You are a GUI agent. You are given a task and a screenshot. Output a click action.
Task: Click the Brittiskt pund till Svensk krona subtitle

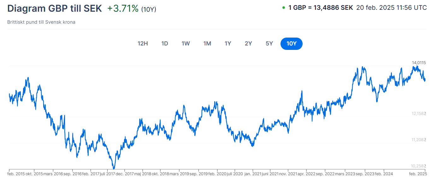(x=41, y=22)
